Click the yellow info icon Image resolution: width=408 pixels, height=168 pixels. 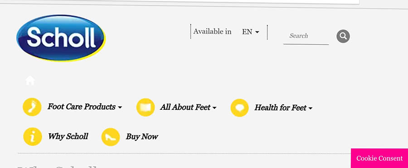point(33,137)
